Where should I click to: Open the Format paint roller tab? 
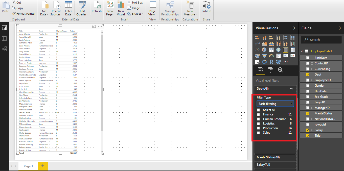pyautogui.click(x=270, y=70)
